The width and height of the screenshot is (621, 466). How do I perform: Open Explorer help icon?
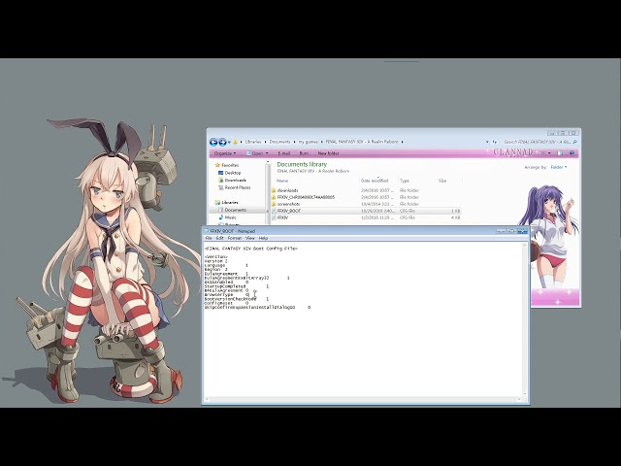tap(572, 153)
